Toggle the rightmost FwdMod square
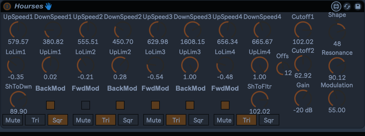 (x=225, y=105)
